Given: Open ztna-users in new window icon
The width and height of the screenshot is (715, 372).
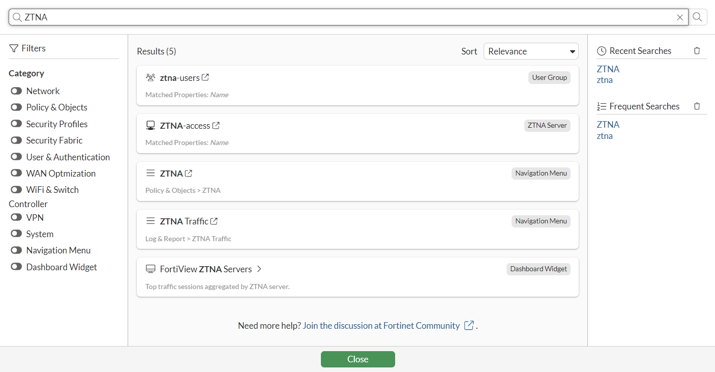Looking at the screenshot, I should [x=205, y=78].
